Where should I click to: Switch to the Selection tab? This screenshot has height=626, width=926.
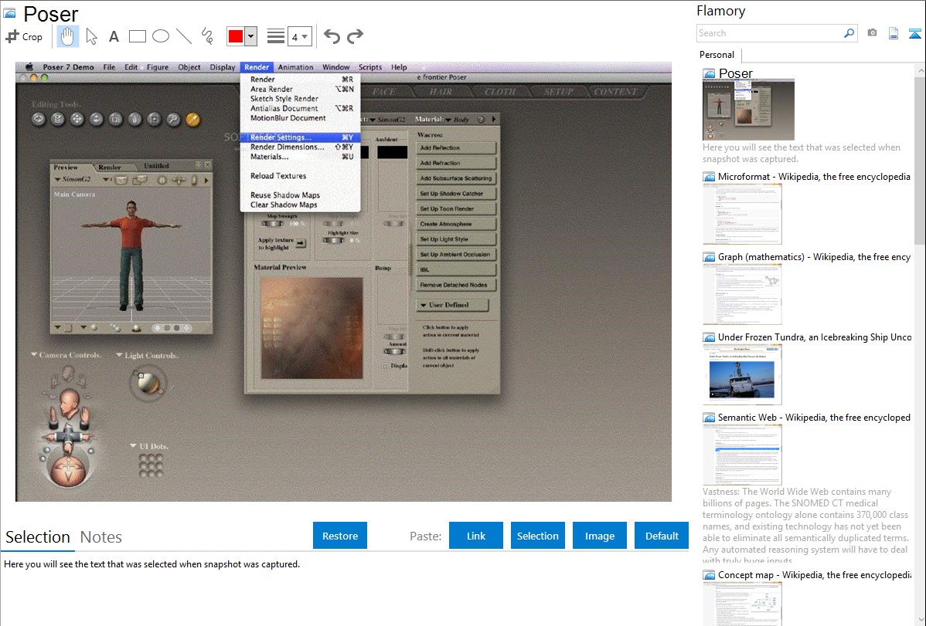coord(38,537)
